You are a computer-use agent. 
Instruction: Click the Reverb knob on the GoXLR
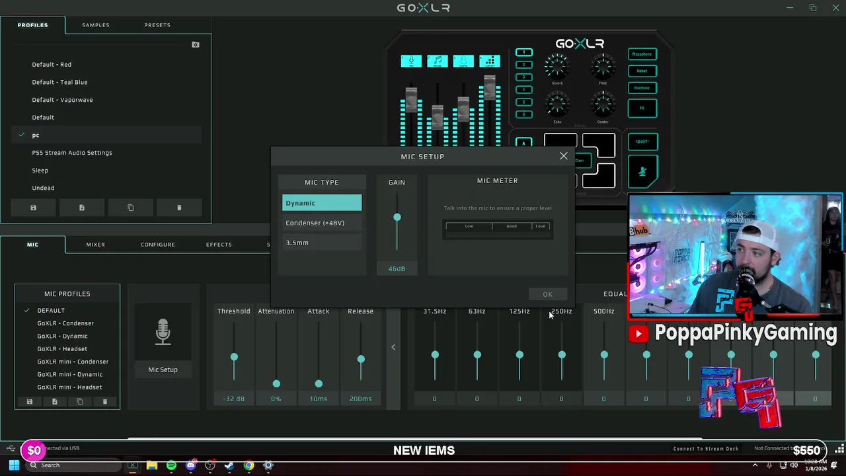(x=557, y=66)
